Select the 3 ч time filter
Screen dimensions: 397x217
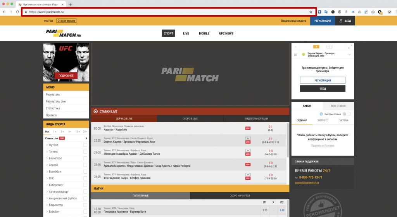pos(62,132)
